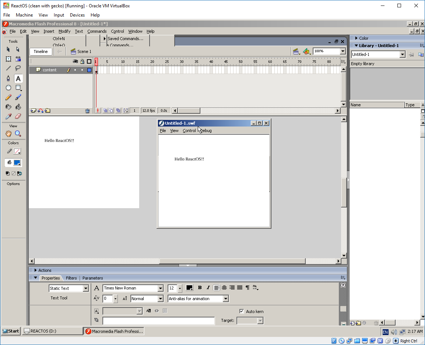Image resolution: width=425 pixels, height=345 pixels.
Task: Open the Insert menu
Action: click(x=49, y=31)
